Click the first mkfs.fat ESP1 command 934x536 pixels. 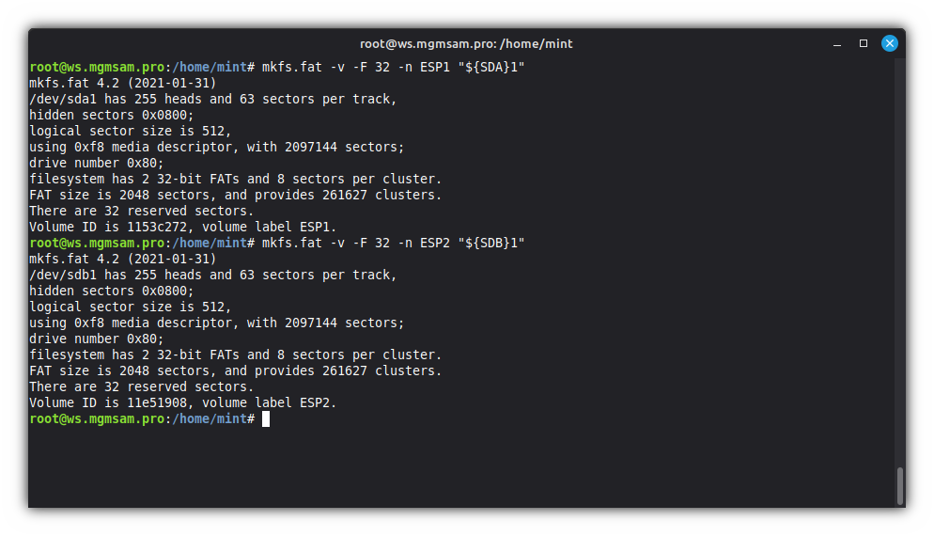coord(393,67)
